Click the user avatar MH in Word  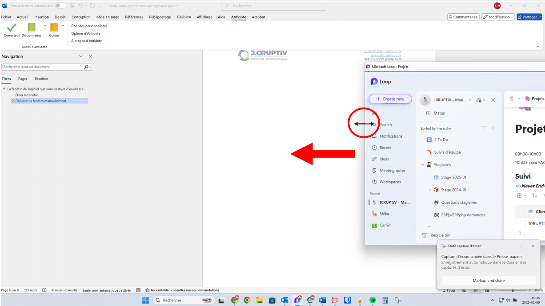pyautogui.click(x=497, y=6)
